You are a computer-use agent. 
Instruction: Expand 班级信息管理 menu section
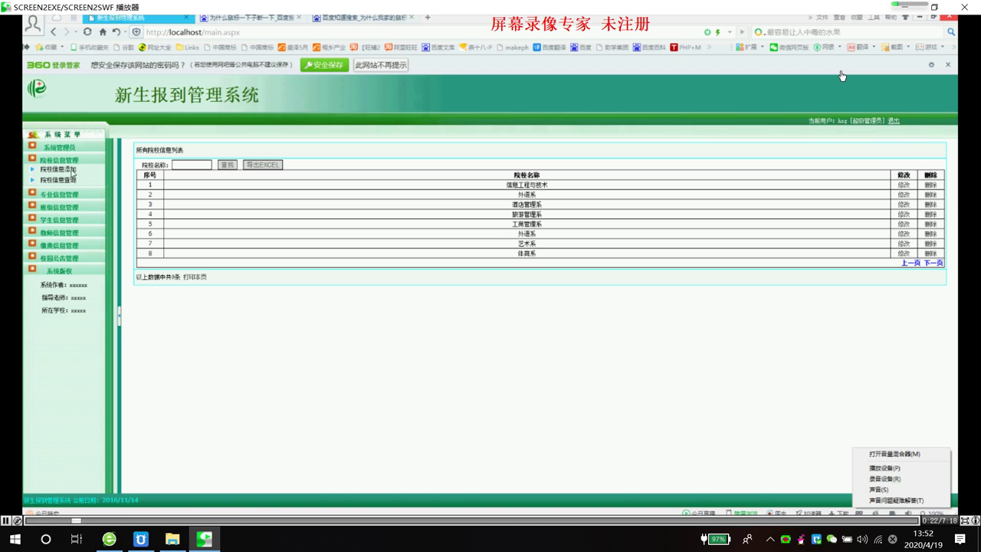(x=59, y=207)
